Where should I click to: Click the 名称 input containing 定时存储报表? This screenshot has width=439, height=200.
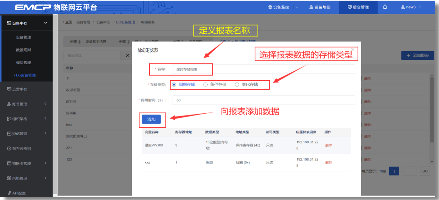click(263, 69)
